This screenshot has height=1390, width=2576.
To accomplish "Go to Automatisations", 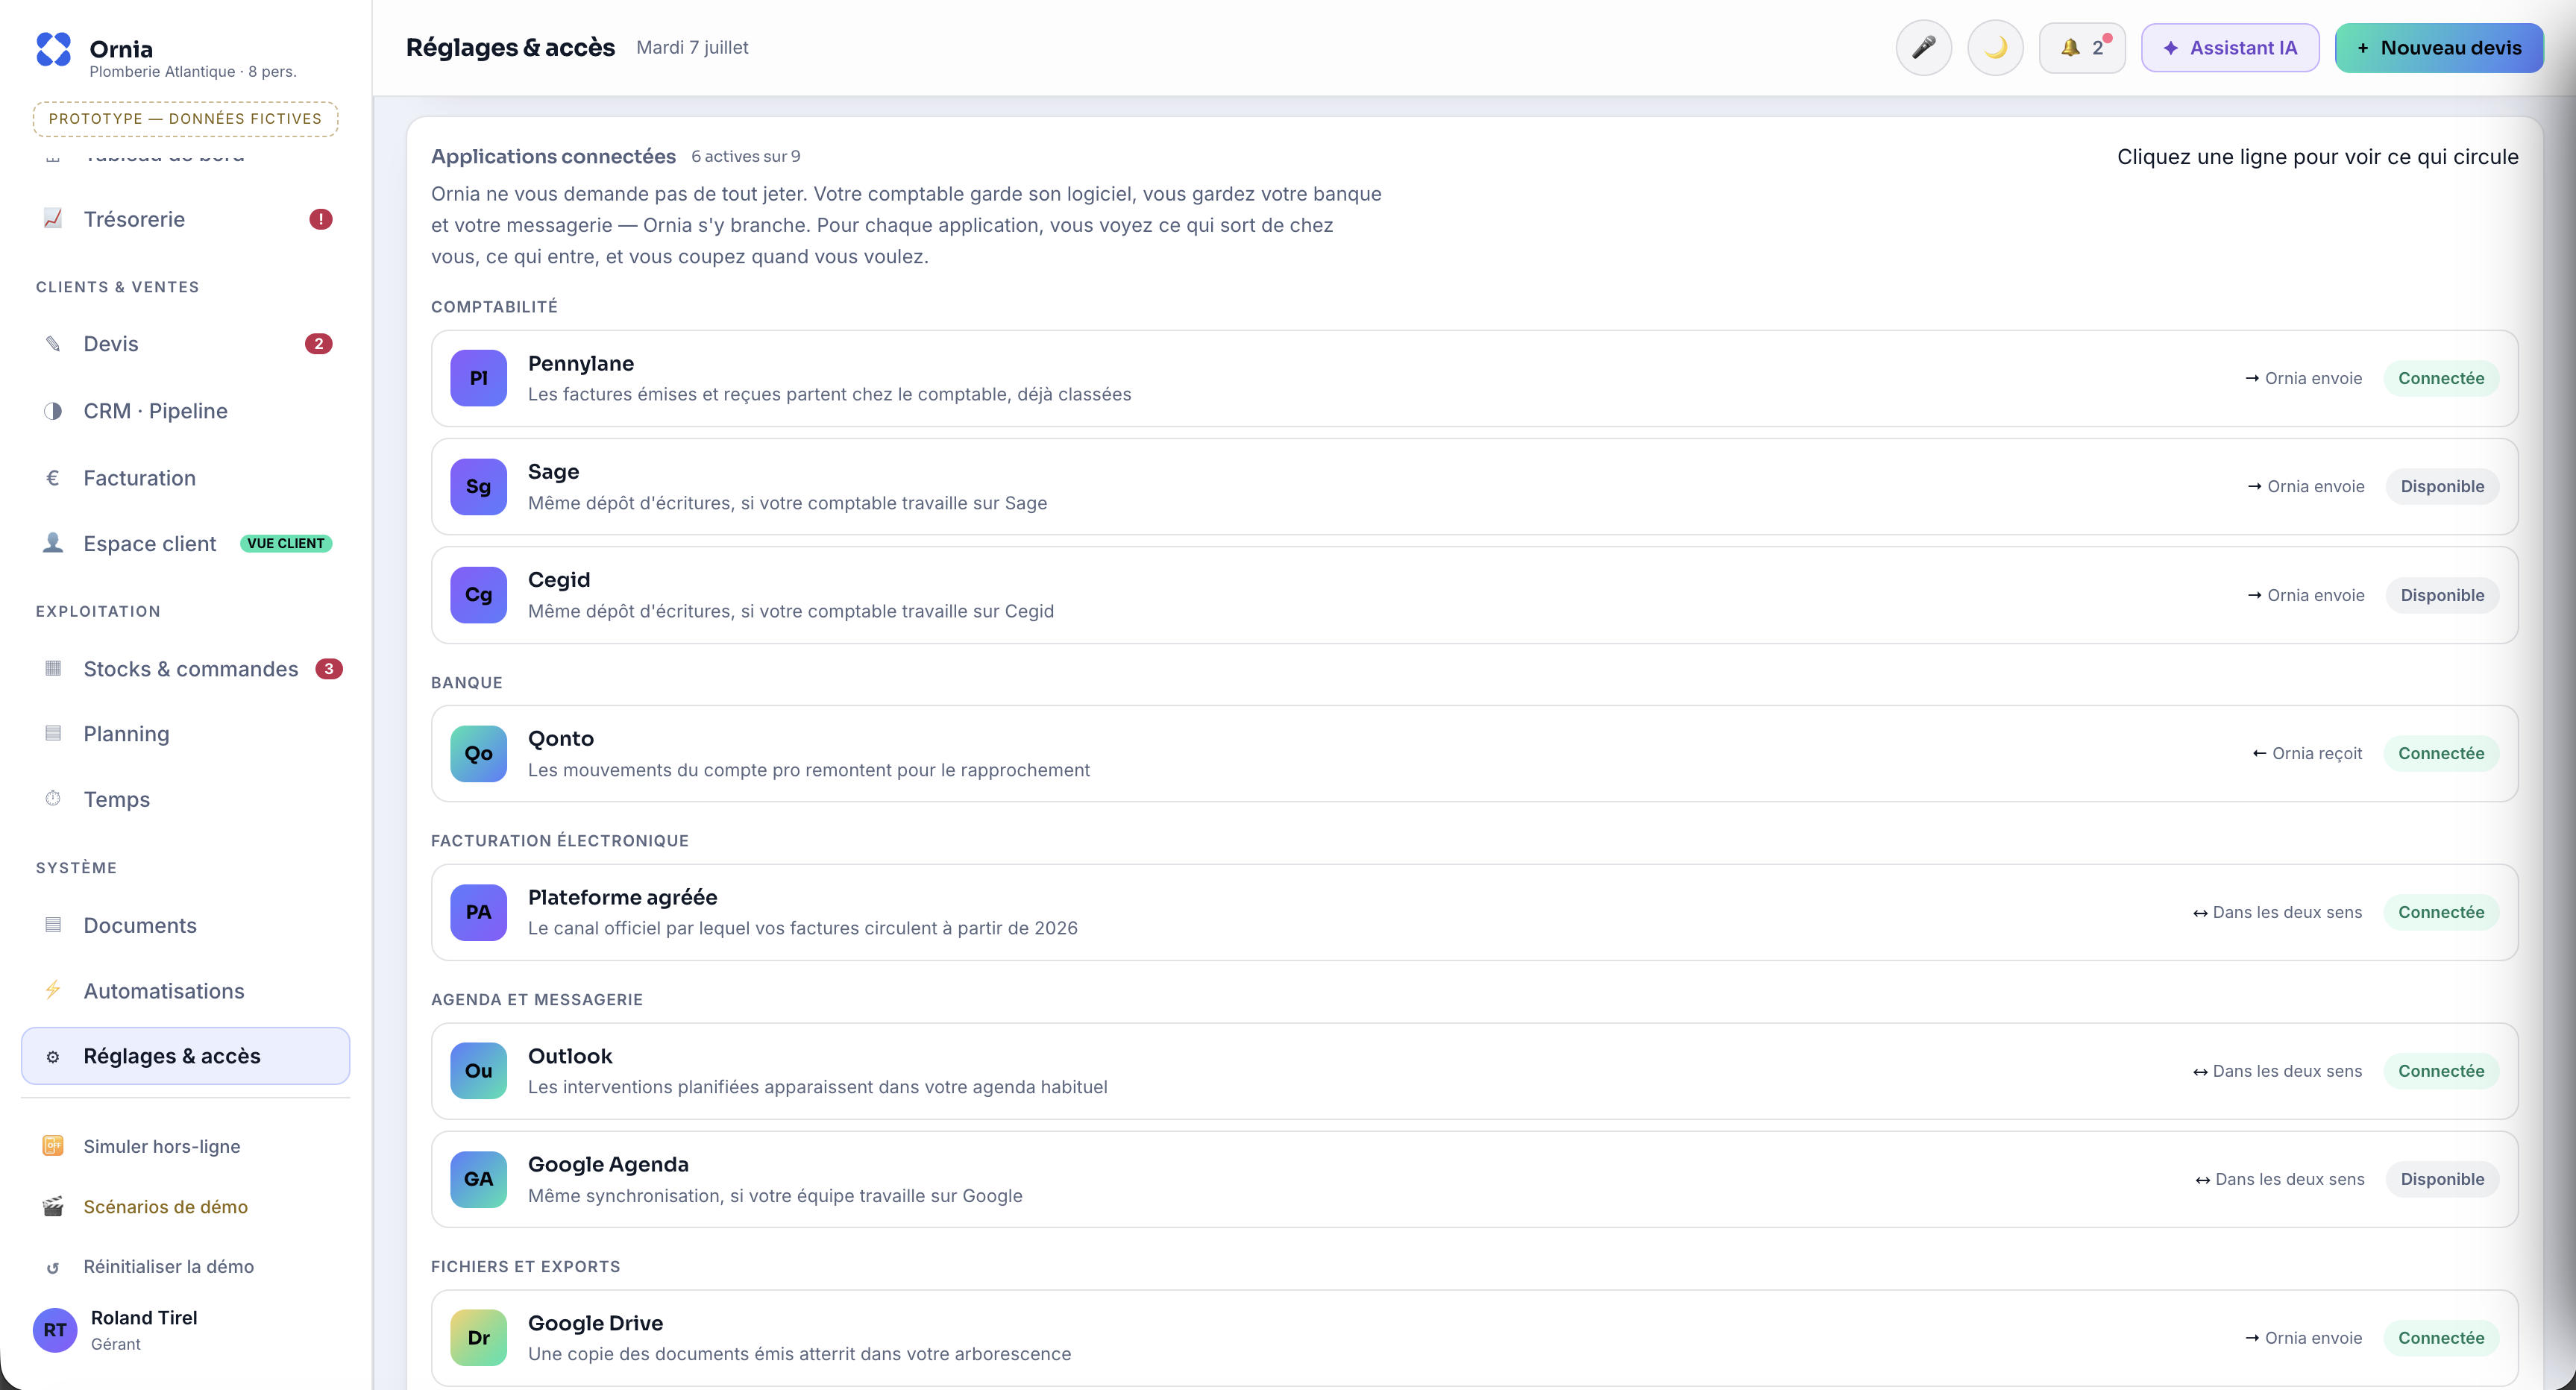I will click(186, 991).
